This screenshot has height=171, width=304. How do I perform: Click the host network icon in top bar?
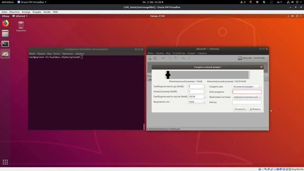point(288,2)
